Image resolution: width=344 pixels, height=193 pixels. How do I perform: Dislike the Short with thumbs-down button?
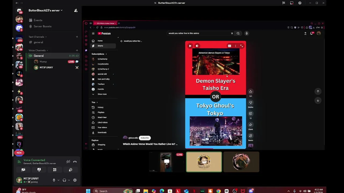tap(250, 103)
